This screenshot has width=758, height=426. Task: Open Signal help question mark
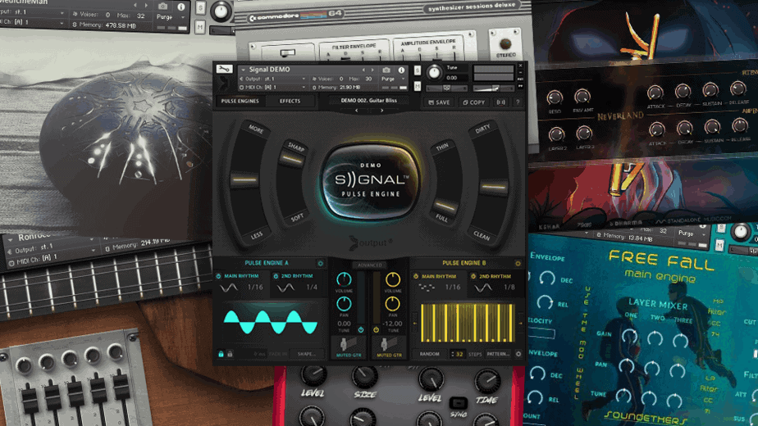[518, 102]
